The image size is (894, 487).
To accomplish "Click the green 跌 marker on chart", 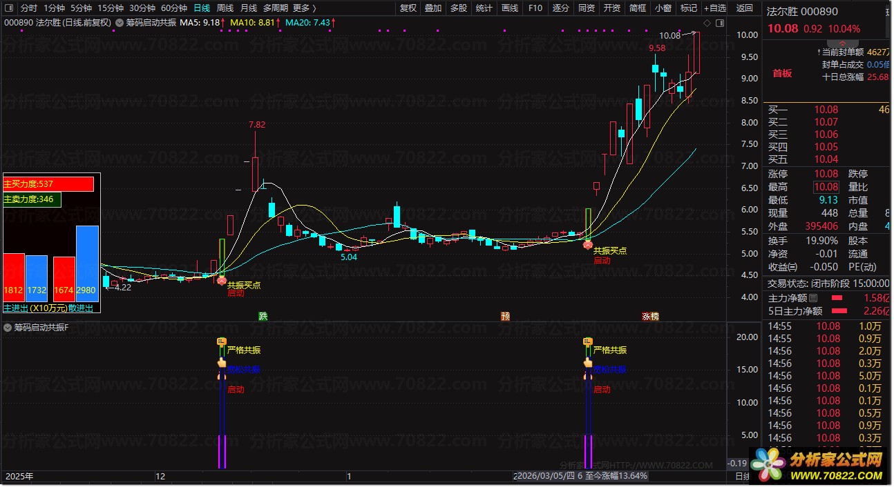I will pyautogui.click(x=263, y=317).
